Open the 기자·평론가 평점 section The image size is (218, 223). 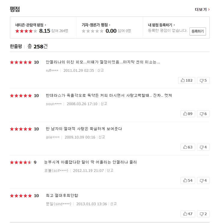(x=96, y=25)
